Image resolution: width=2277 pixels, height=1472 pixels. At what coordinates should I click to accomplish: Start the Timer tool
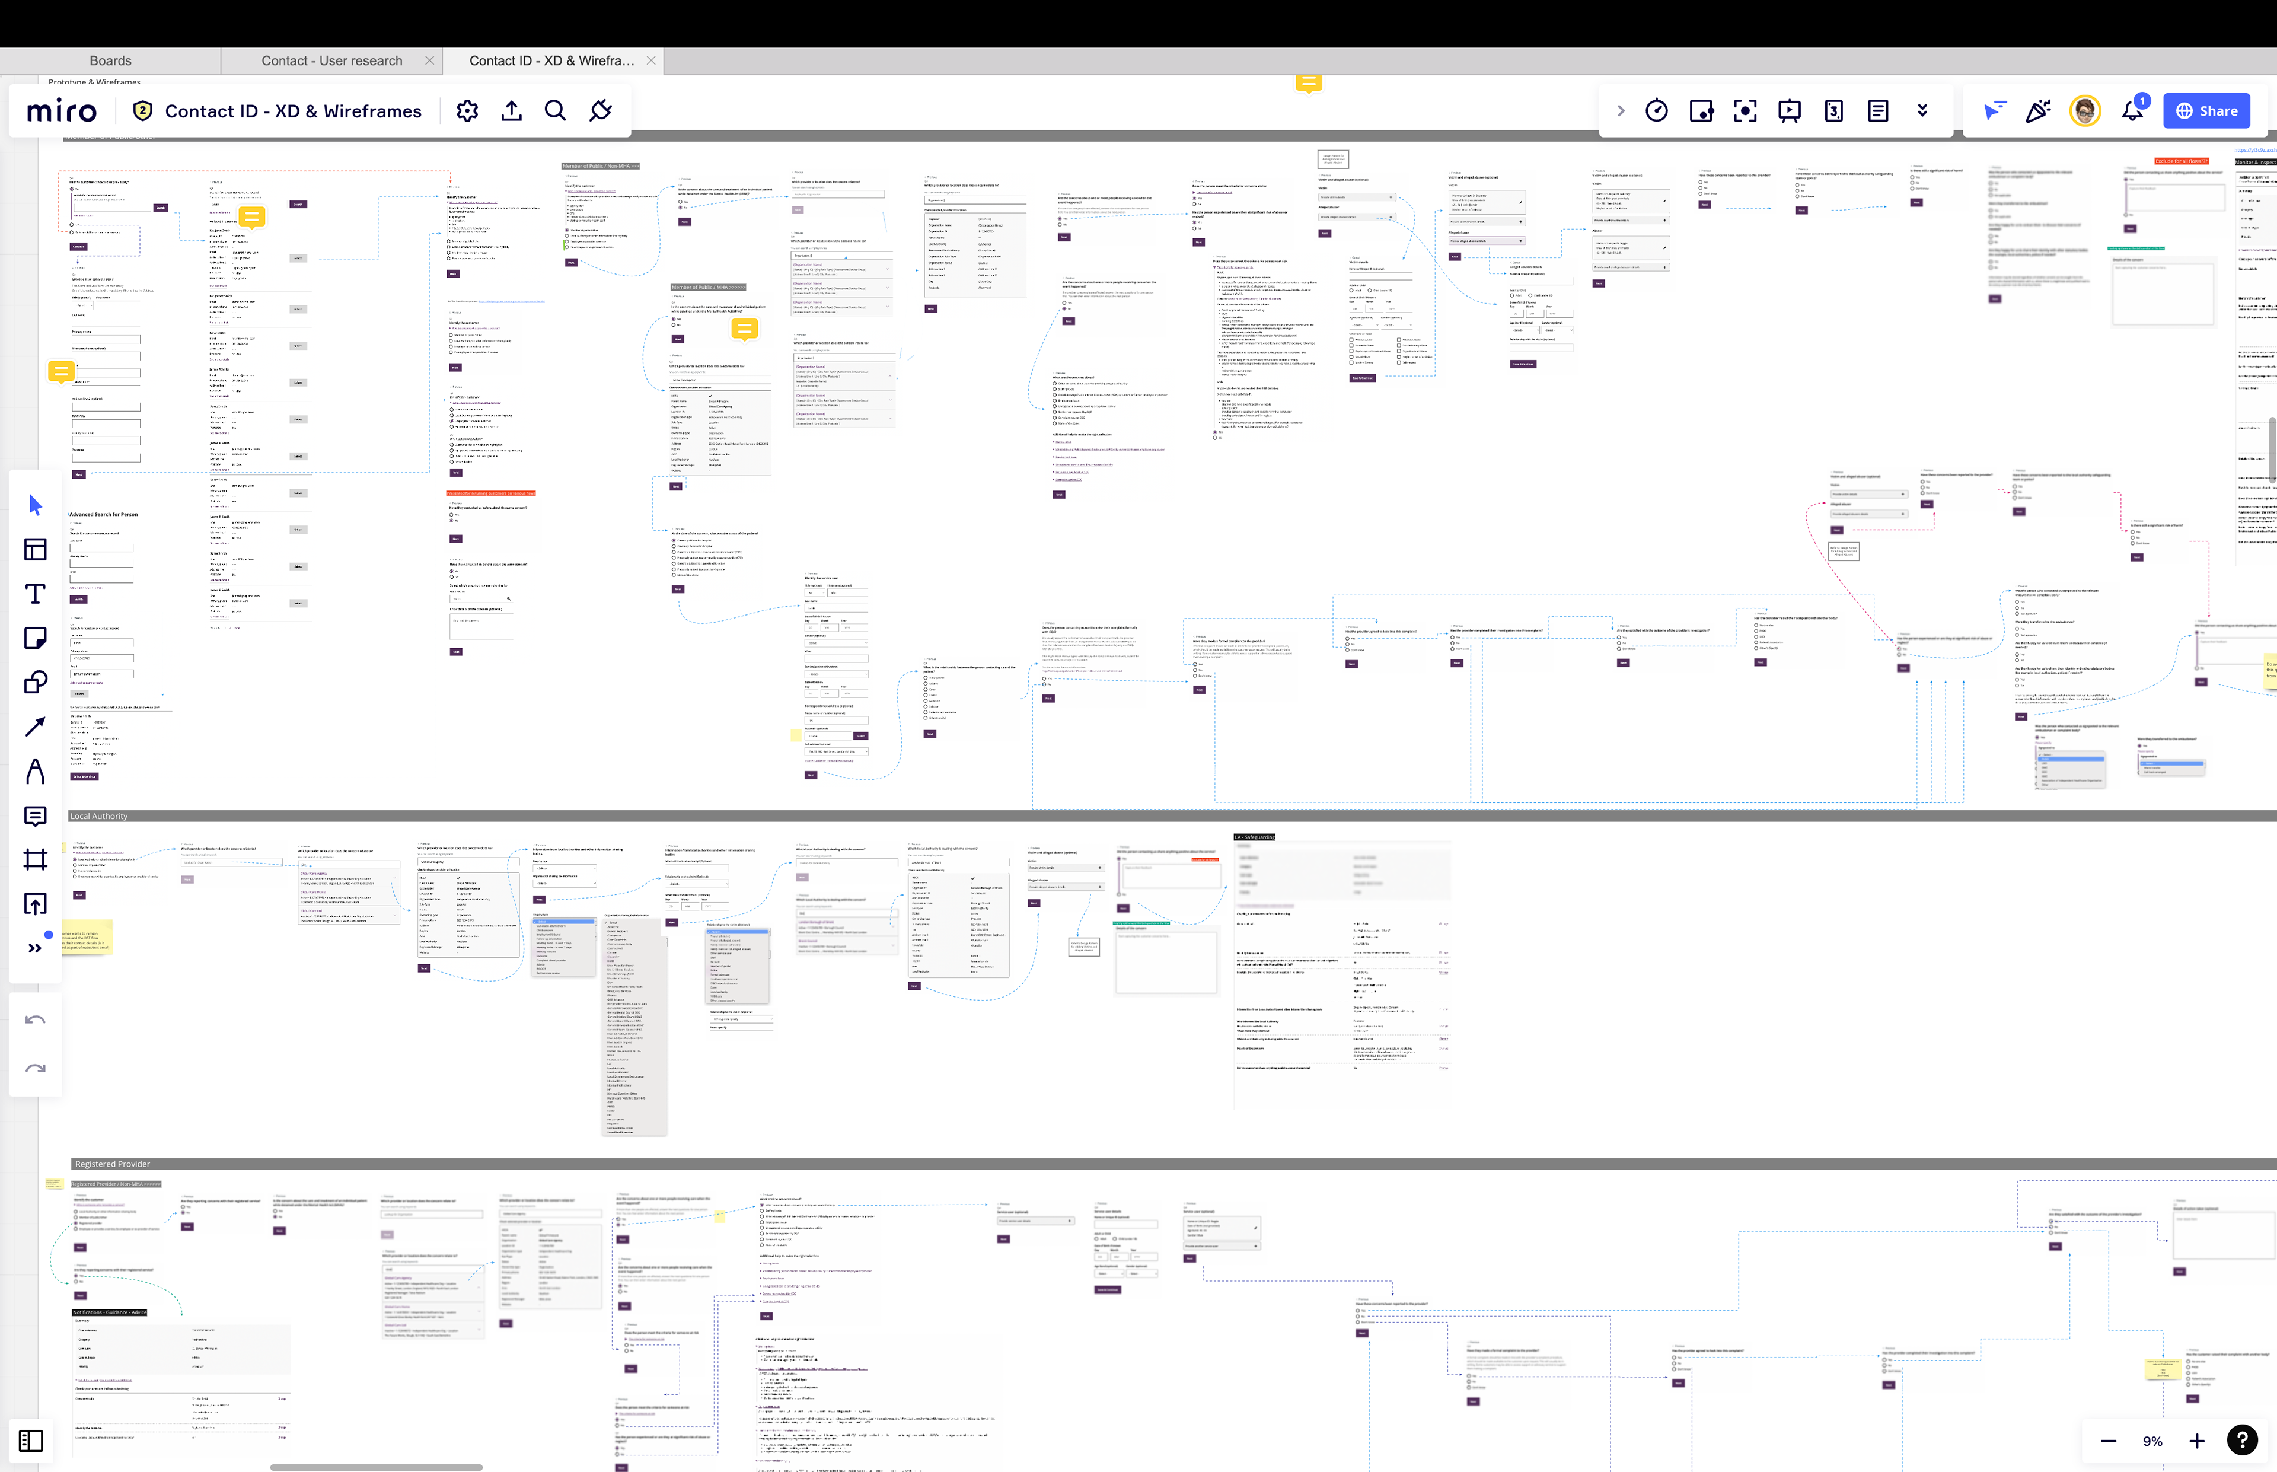tap(1657, 111)
